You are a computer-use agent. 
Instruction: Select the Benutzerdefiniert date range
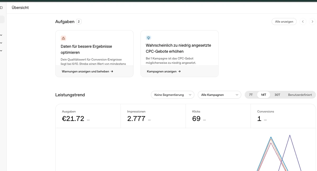(x=300, y=95)
